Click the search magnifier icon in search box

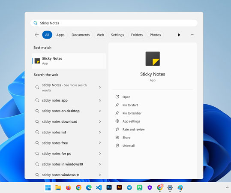pos(35,23)
